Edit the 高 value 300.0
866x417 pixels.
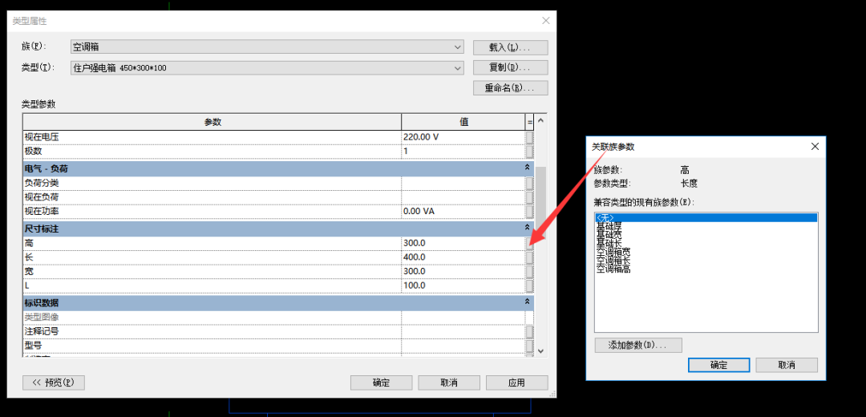[463, 243]
